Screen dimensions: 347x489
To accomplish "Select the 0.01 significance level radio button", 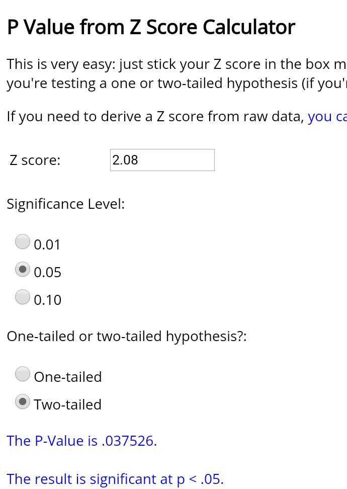I will tap(23, 242).
